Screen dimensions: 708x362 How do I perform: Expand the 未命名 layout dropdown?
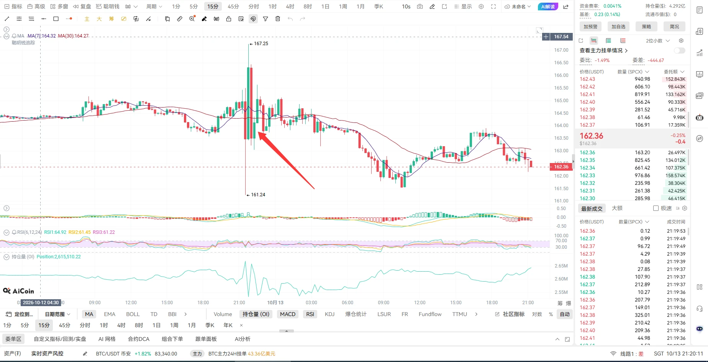pos(518,7)
